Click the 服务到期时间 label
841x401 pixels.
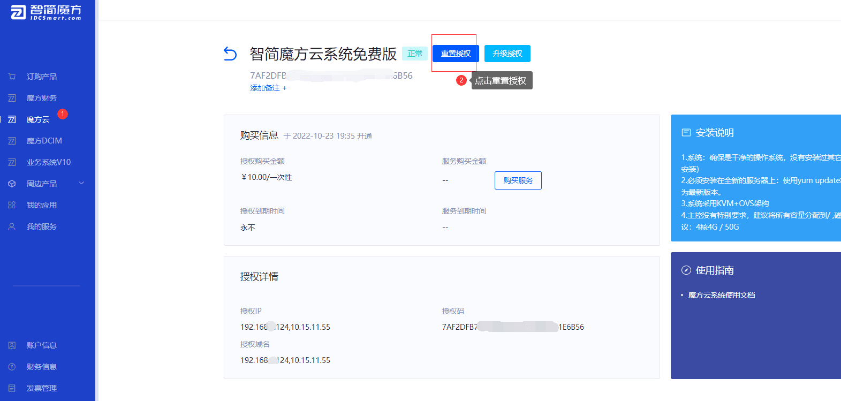(x=464, y=211)
